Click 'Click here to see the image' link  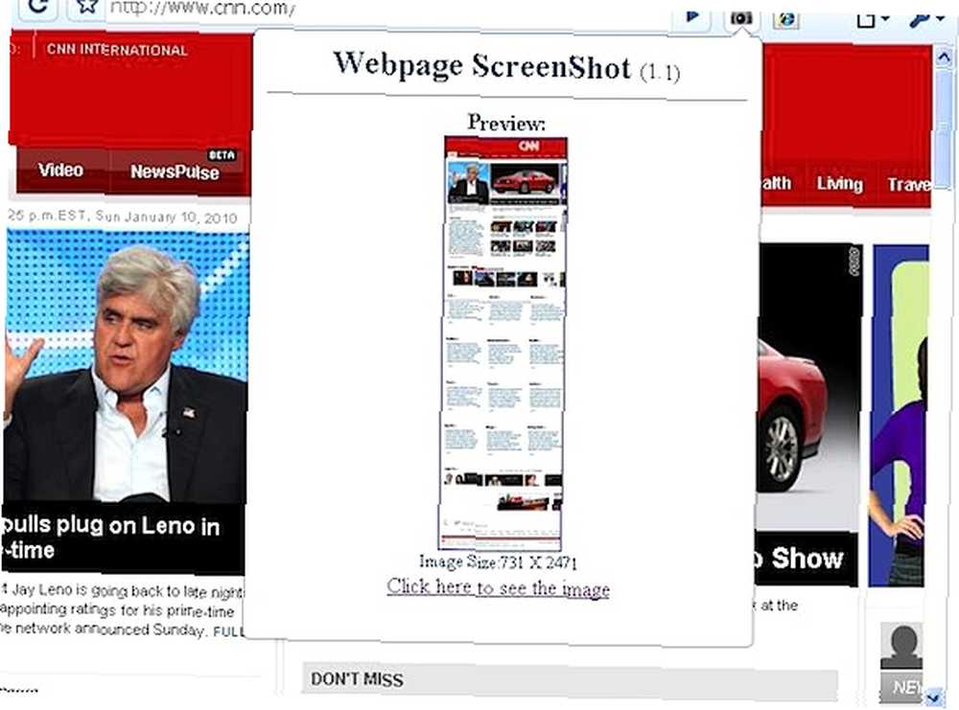coord(498,586)
